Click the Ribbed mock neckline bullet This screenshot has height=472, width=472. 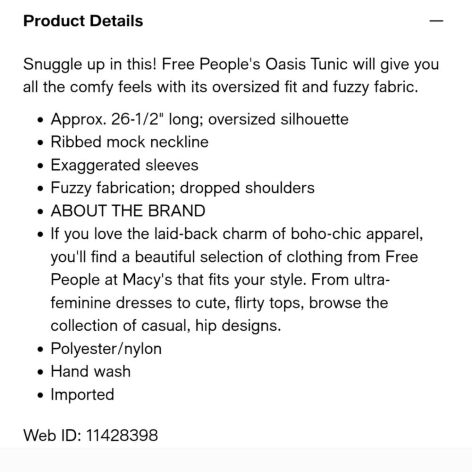click(x=129, y=142)
